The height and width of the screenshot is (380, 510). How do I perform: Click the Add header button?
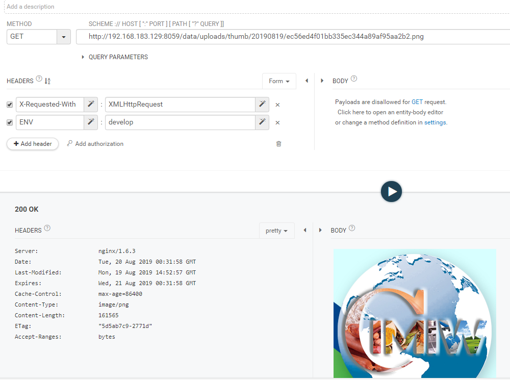[33, 144]
